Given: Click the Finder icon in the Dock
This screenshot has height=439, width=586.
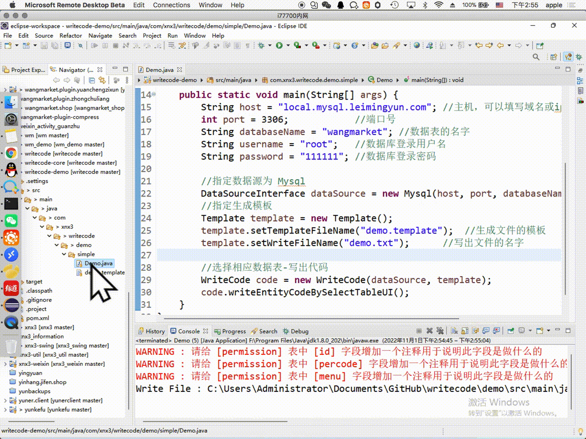Looking at the screenshot, I should 11,102.
